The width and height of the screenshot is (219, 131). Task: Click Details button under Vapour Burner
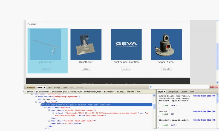pos(166,69)
